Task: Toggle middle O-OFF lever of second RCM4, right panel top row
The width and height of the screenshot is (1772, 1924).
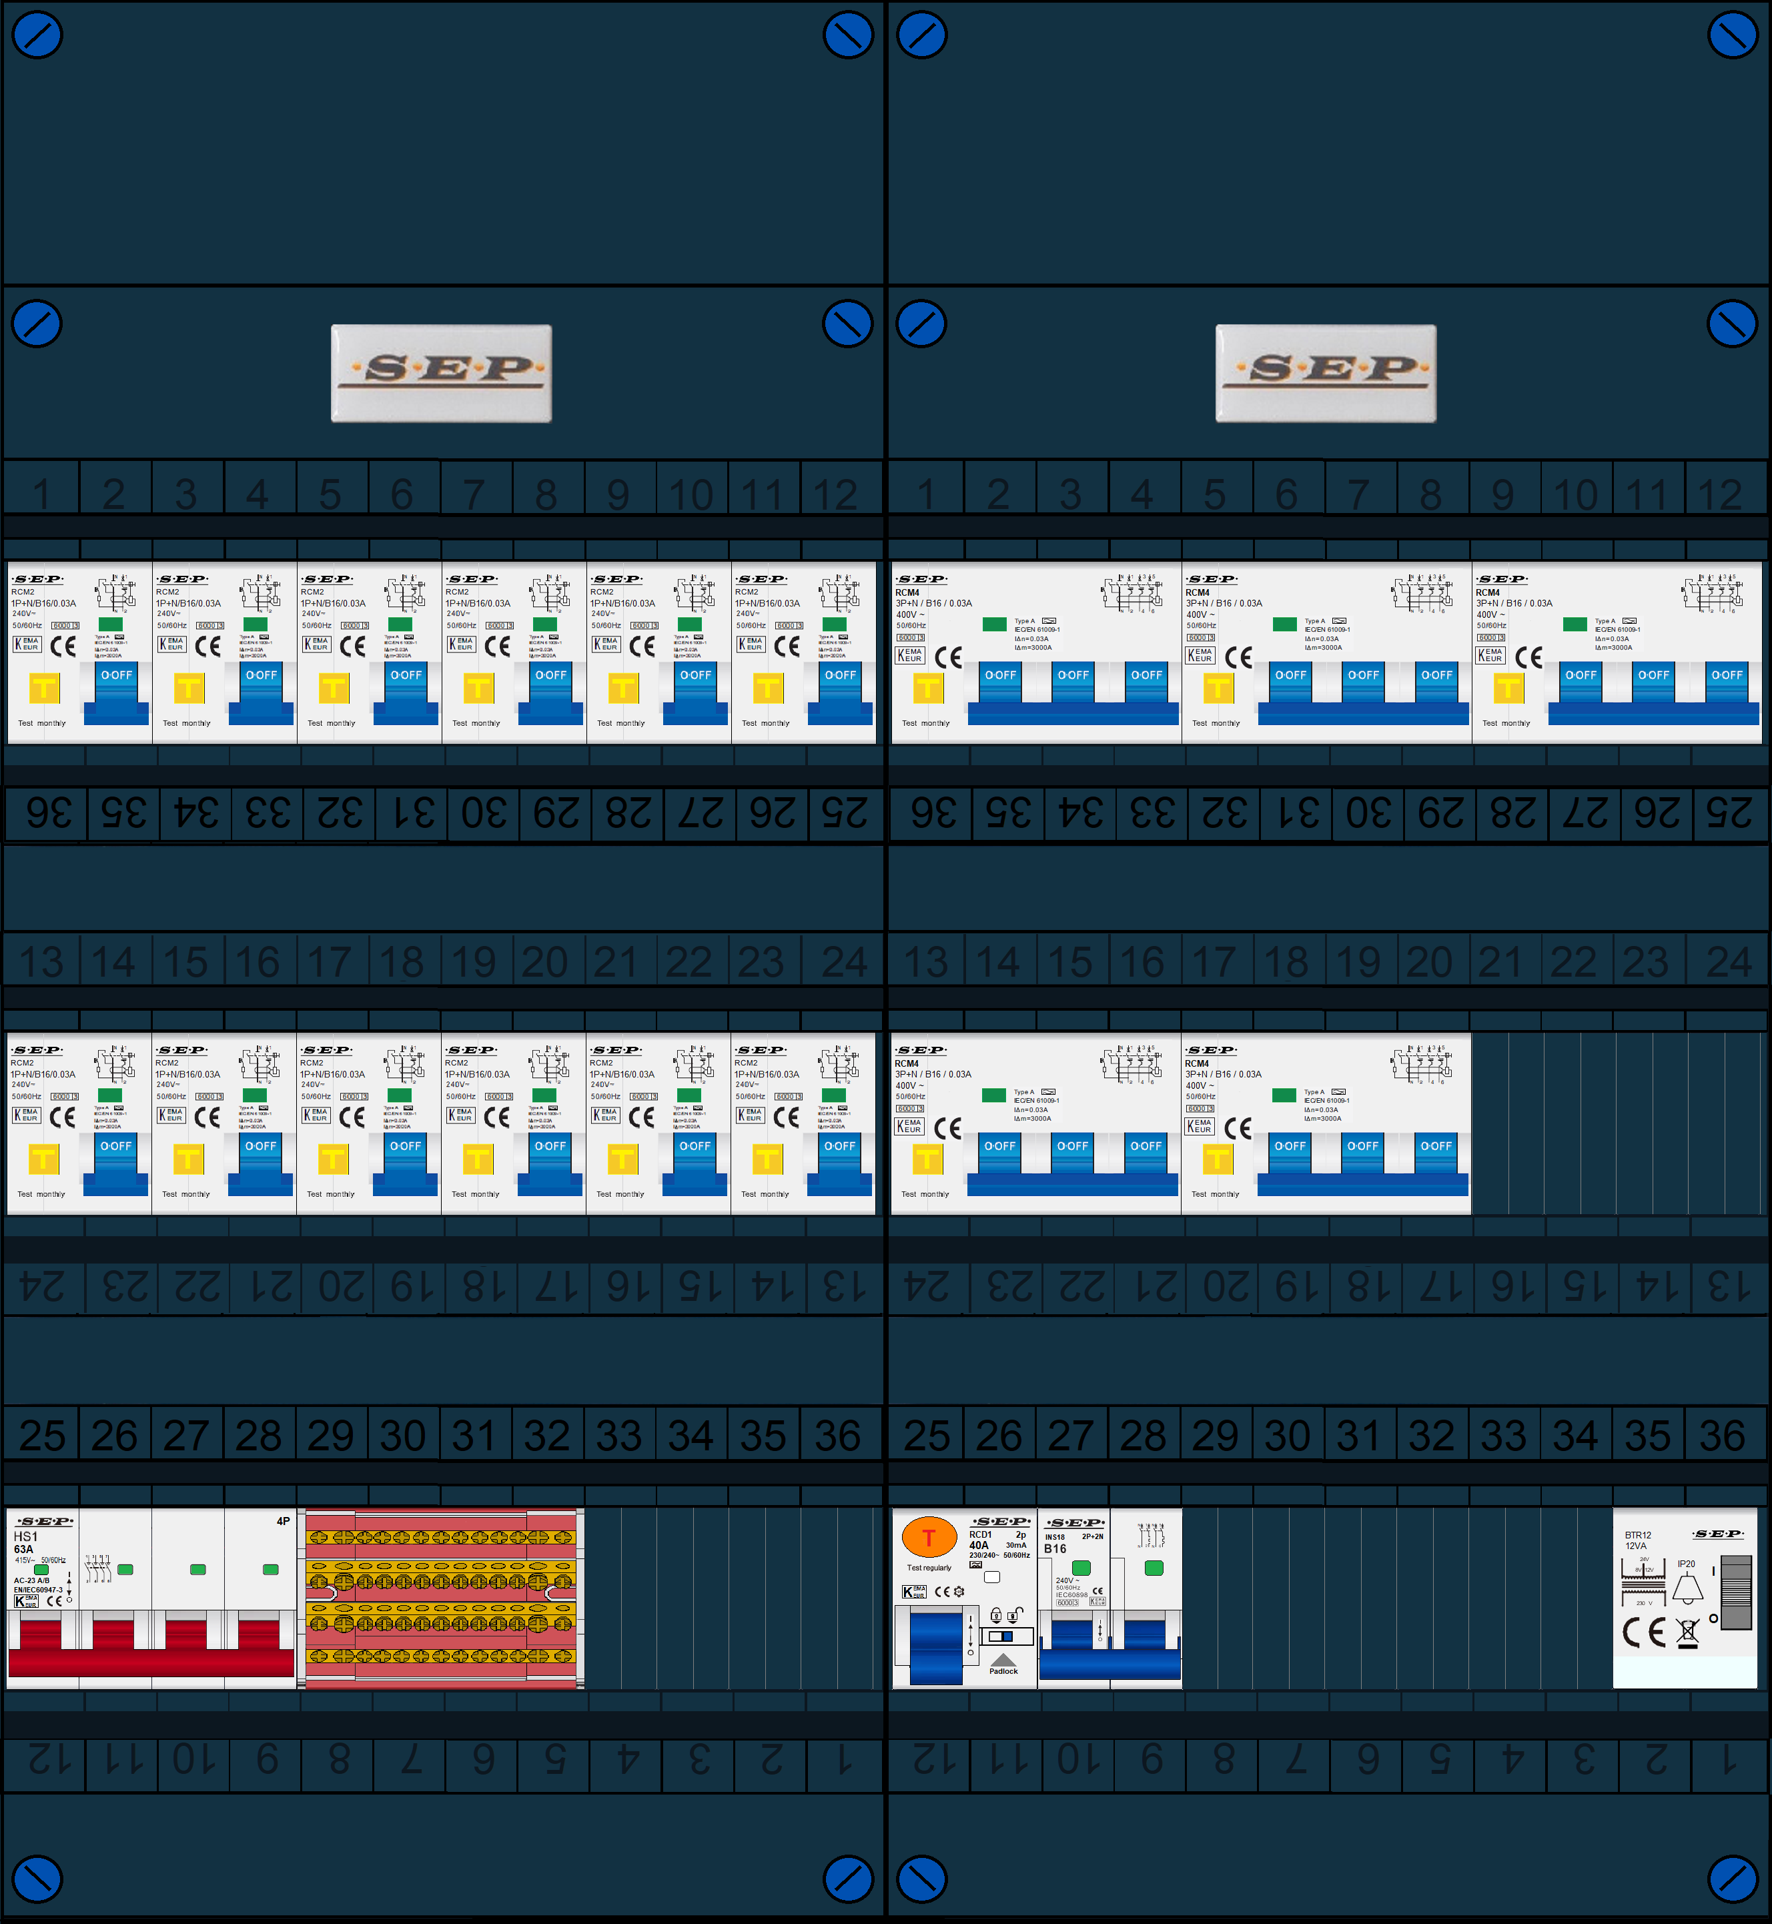Action: [1364, 682]
